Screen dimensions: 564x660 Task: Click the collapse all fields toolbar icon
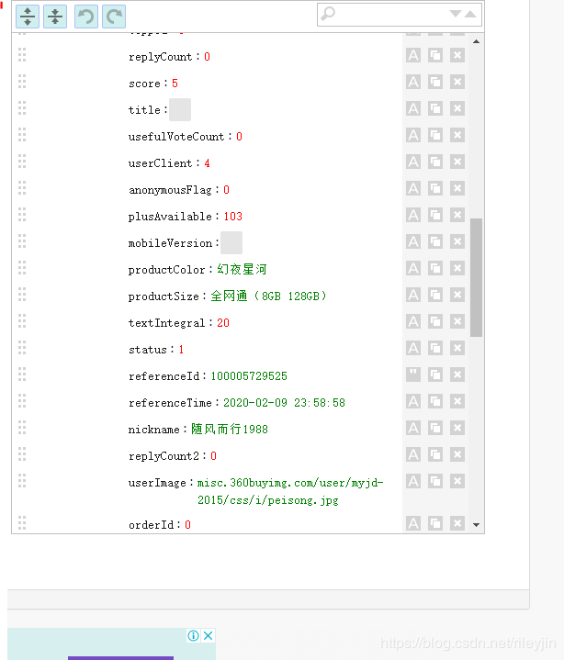pos(55,17)
